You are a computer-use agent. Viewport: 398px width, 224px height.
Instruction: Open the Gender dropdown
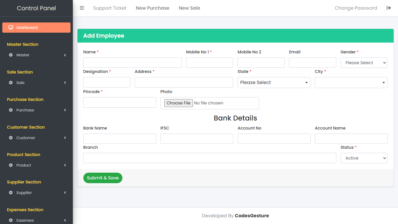click(x=364, y=63)
